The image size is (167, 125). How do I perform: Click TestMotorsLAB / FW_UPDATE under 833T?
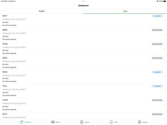point(14,117)
